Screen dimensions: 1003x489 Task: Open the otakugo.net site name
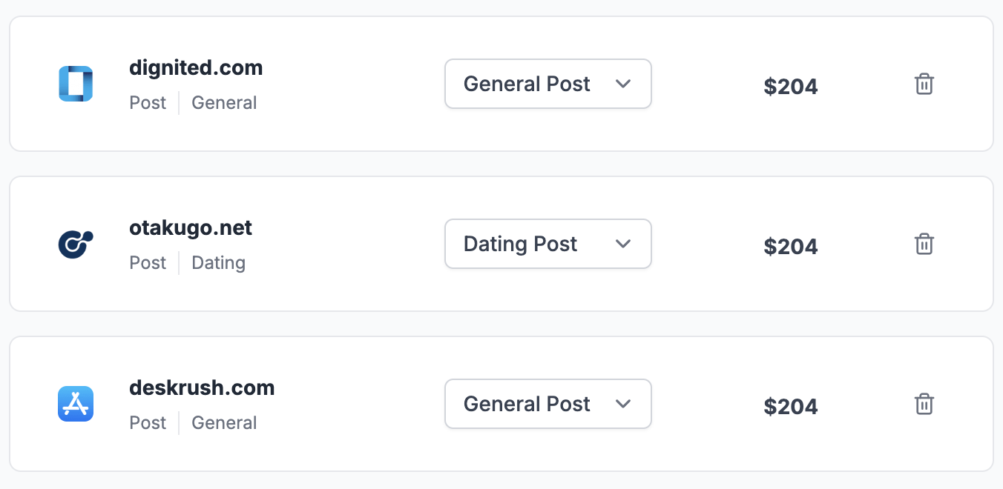(191, 228)
